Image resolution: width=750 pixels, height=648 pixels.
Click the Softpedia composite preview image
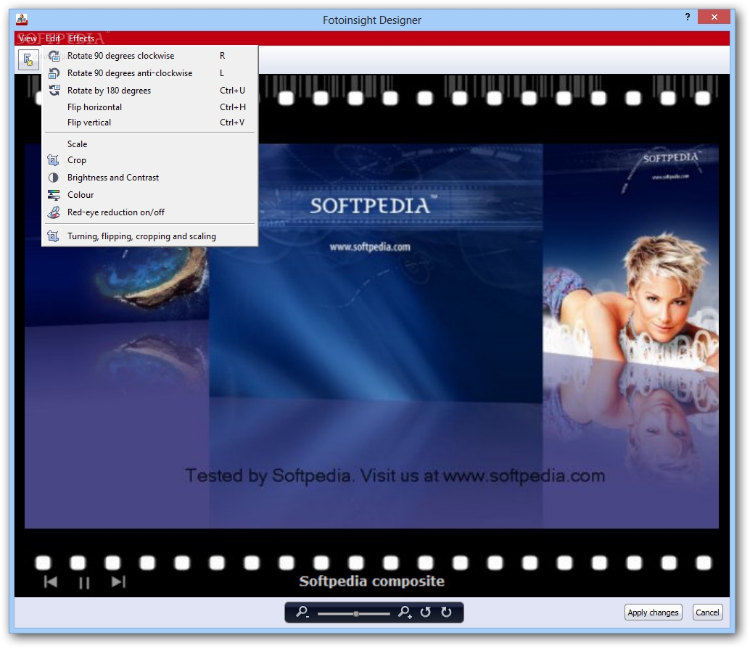point(371,336)
